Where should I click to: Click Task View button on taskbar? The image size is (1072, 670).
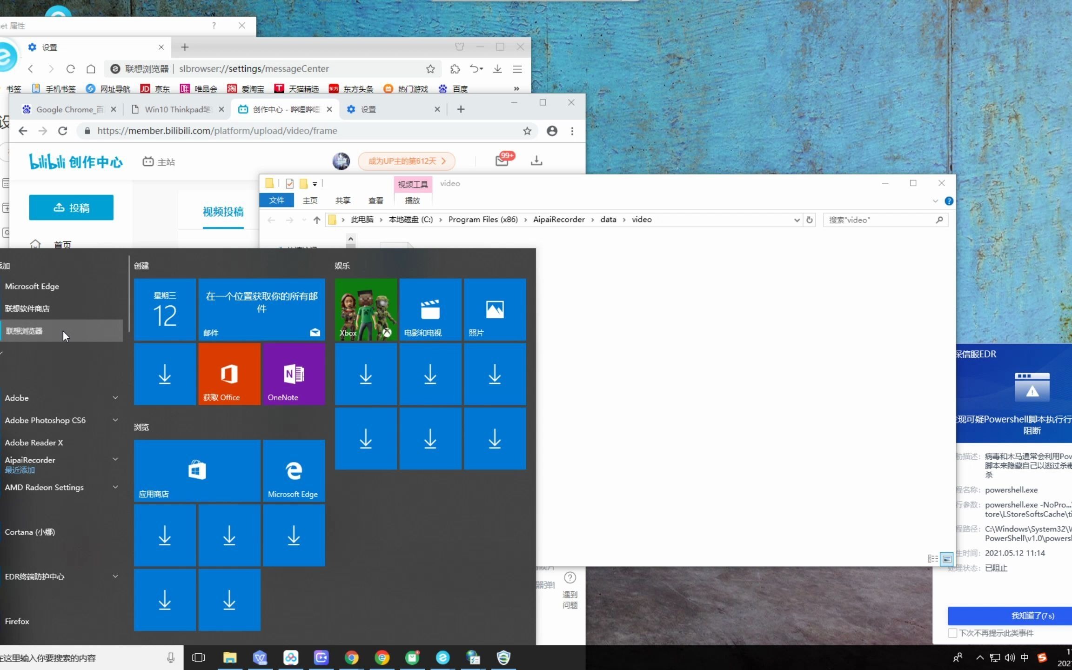199,657
